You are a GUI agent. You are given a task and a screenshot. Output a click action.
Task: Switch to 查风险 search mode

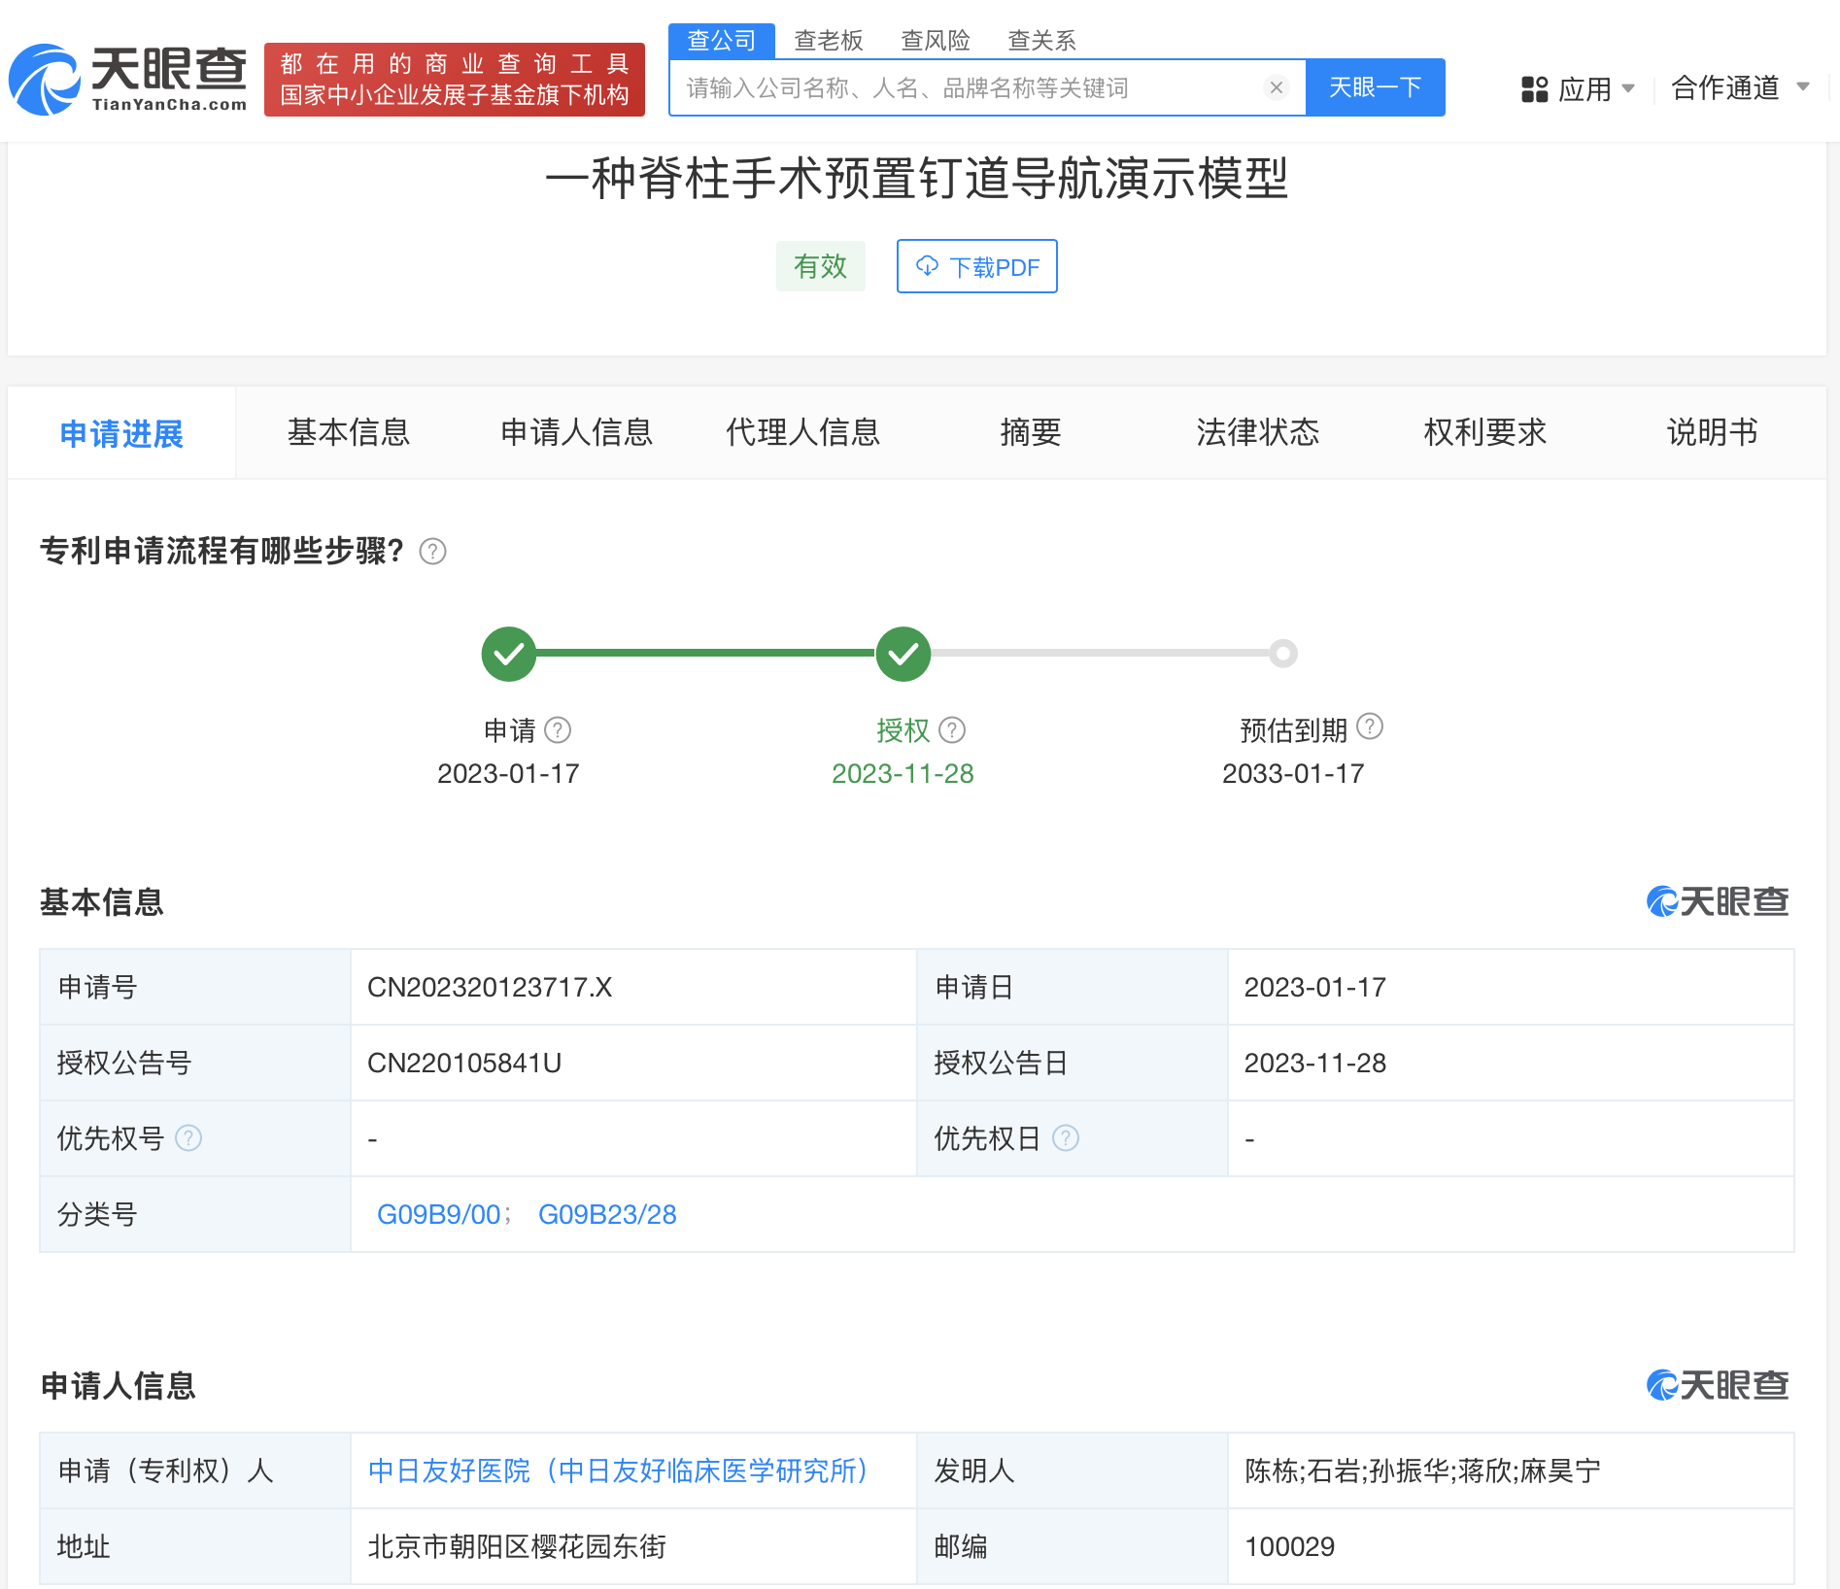(935, 41)
